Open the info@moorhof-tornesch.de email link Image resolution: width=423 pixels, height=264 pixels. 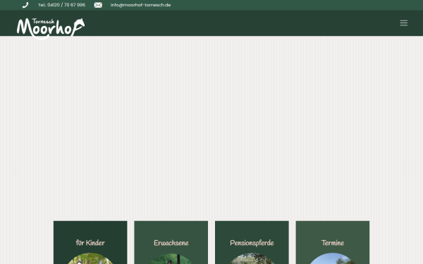click(140, 5)
